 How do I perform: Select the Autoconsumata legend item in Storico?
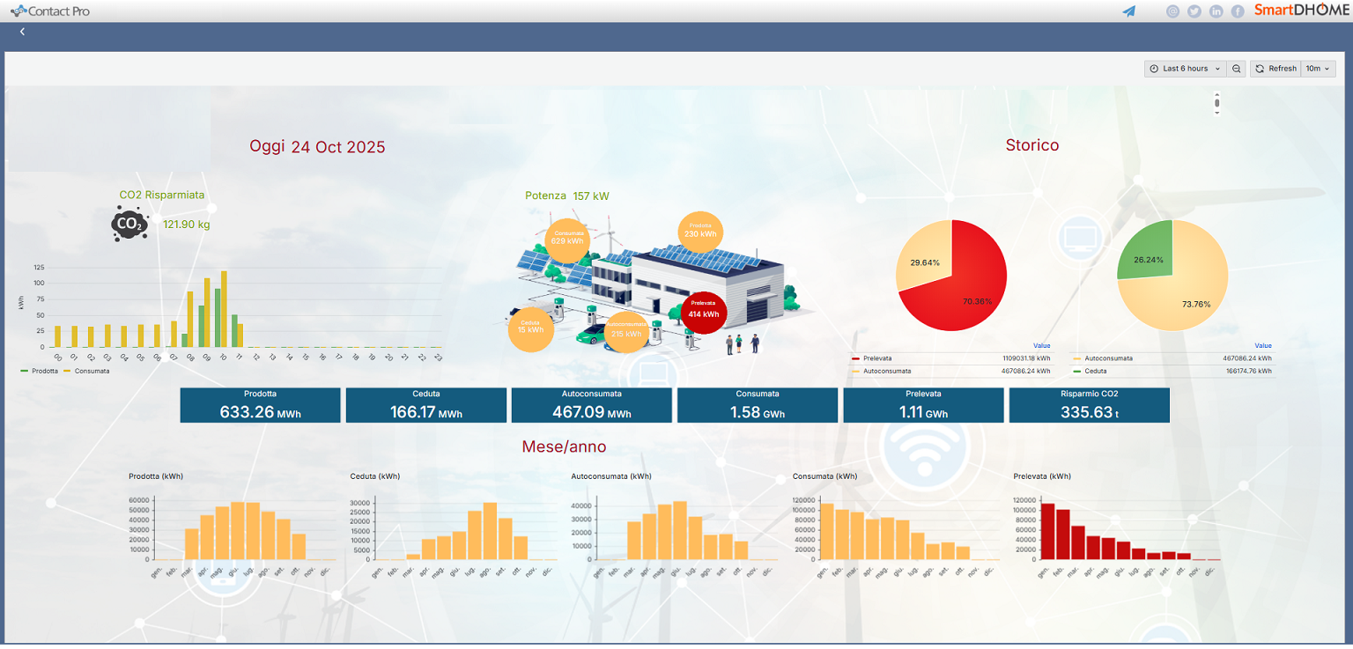[1107, 358]
